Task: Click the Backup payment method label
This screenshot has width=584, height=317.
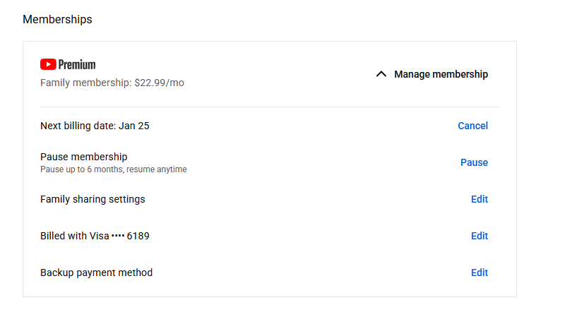Action: tap(96, 273)
